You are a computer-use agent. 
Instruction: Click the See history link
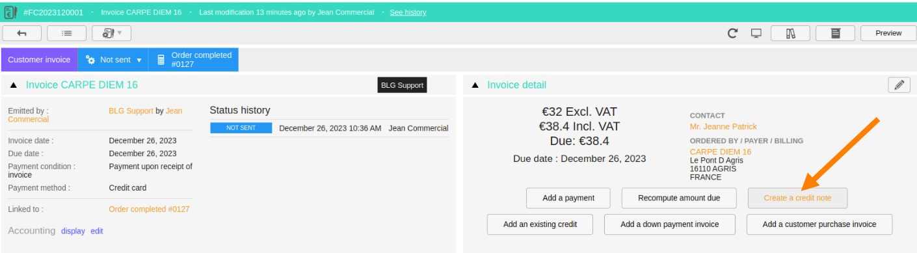[408, 12]
